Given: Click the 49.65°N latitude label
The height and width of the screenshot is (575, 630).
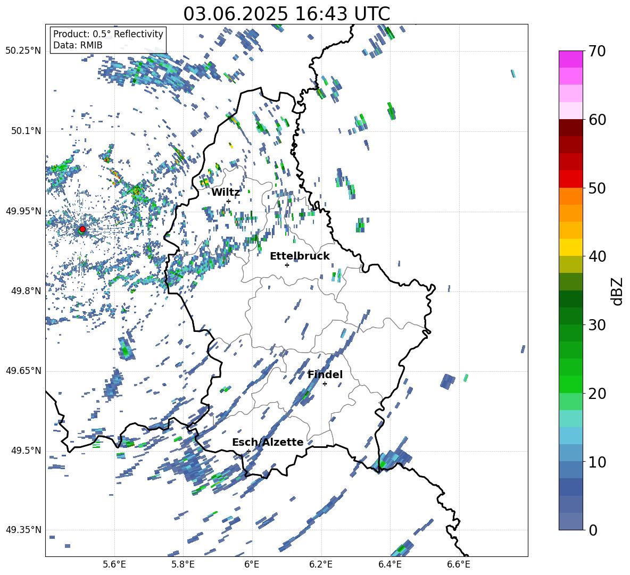Looking at the screenshot, I should click(x=23, y=371).
